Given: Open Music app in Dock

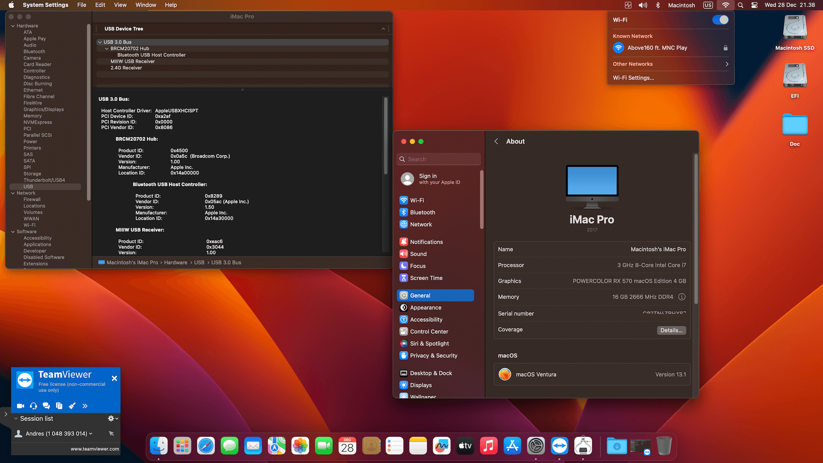Looking at the screenshot, I should [489, 446].
